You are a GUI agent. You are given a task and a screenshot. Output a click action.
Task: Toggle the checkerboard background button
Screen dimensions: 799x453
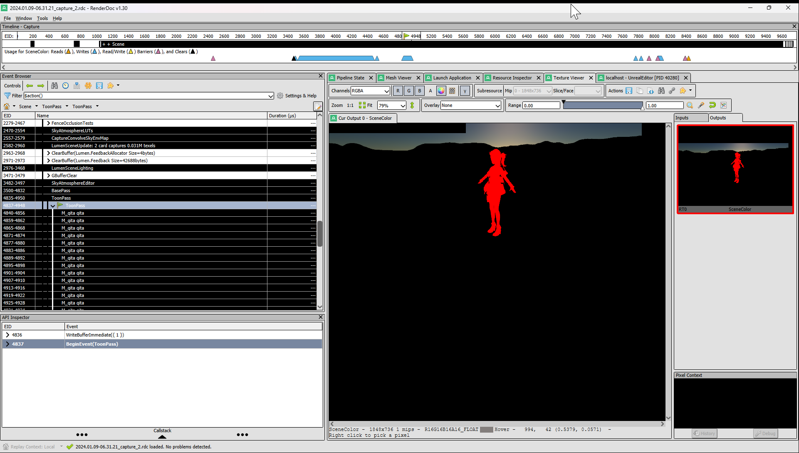click(452, 91)
